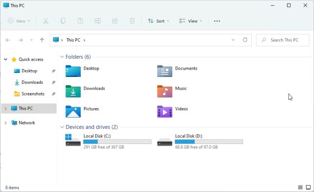Click the This PC icon in title bar
This screenshot has width=314, height=192.
coord(6,5)
